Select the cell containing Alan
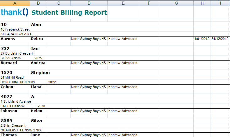Image resolution: width=230 pixels, height=137 pixels. (x=36, y=24)
